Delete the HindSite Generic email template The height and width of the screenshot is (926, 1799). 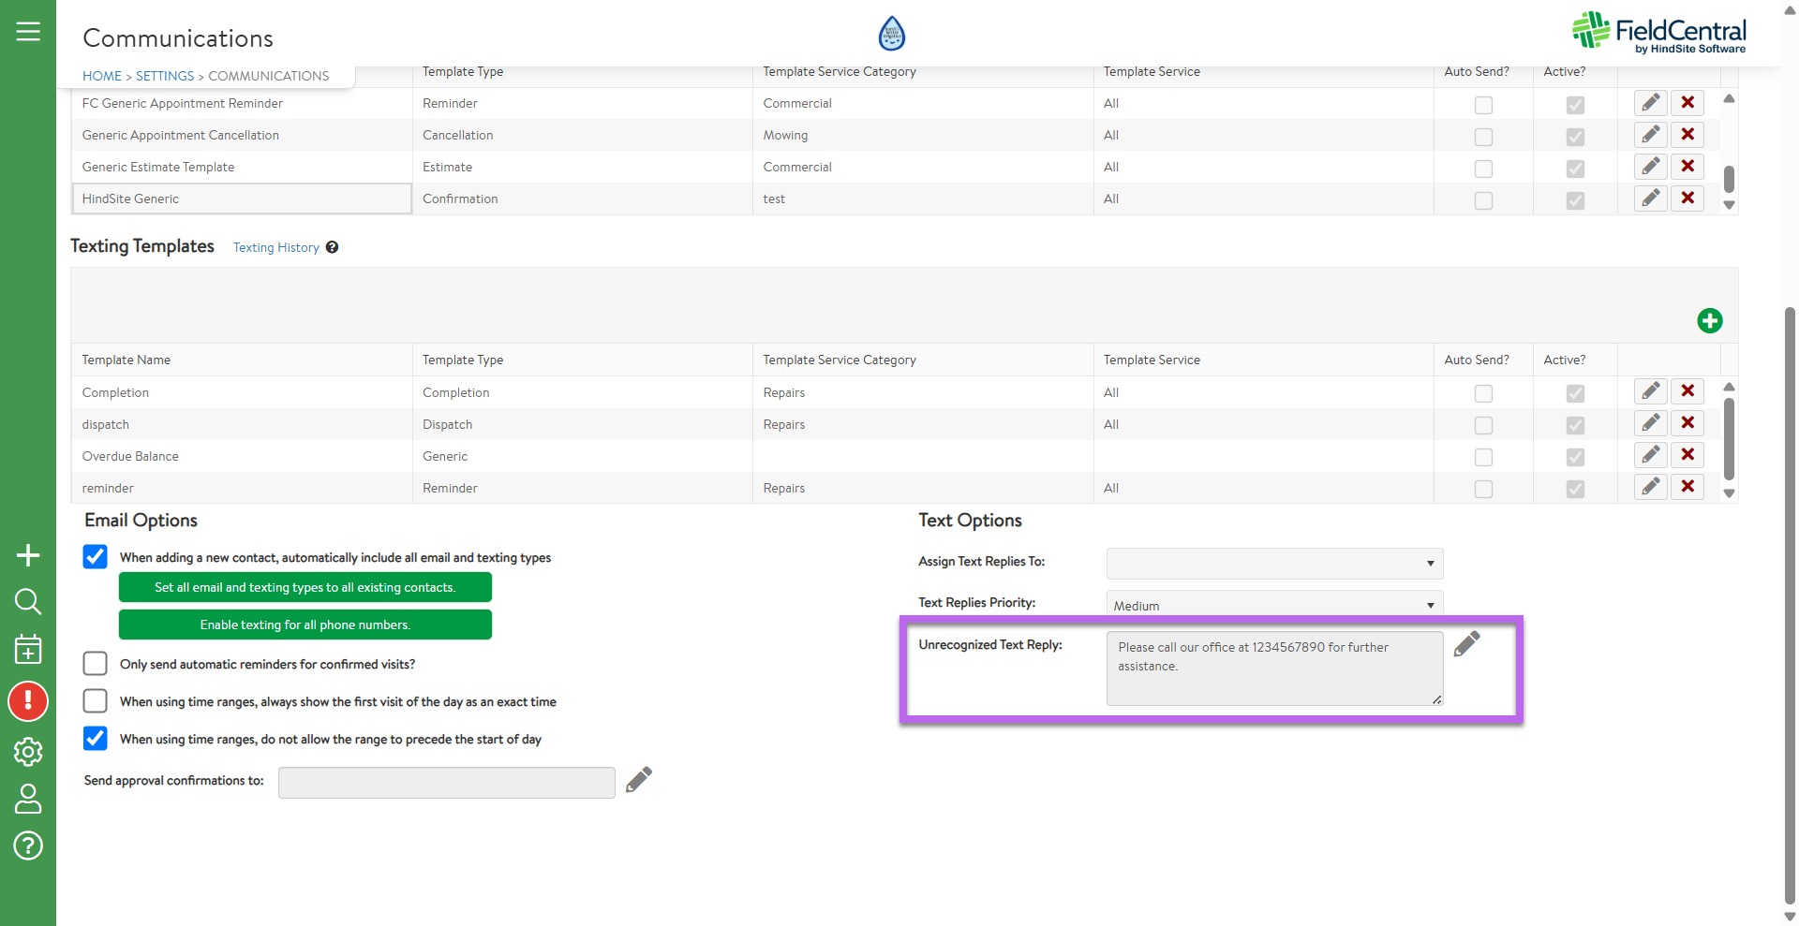tap(1687, 198)
